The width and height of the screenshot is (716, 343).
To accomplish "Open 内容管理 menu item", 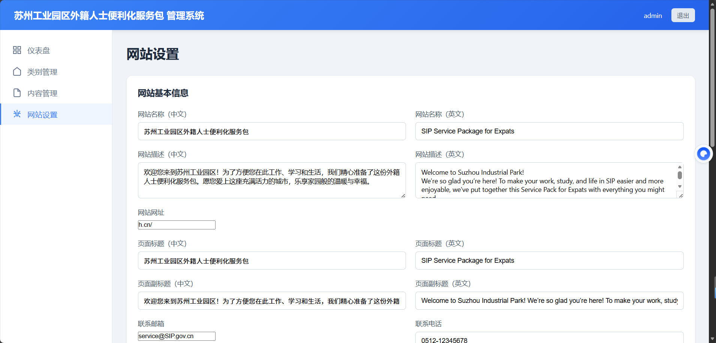I will coord(42,93).
